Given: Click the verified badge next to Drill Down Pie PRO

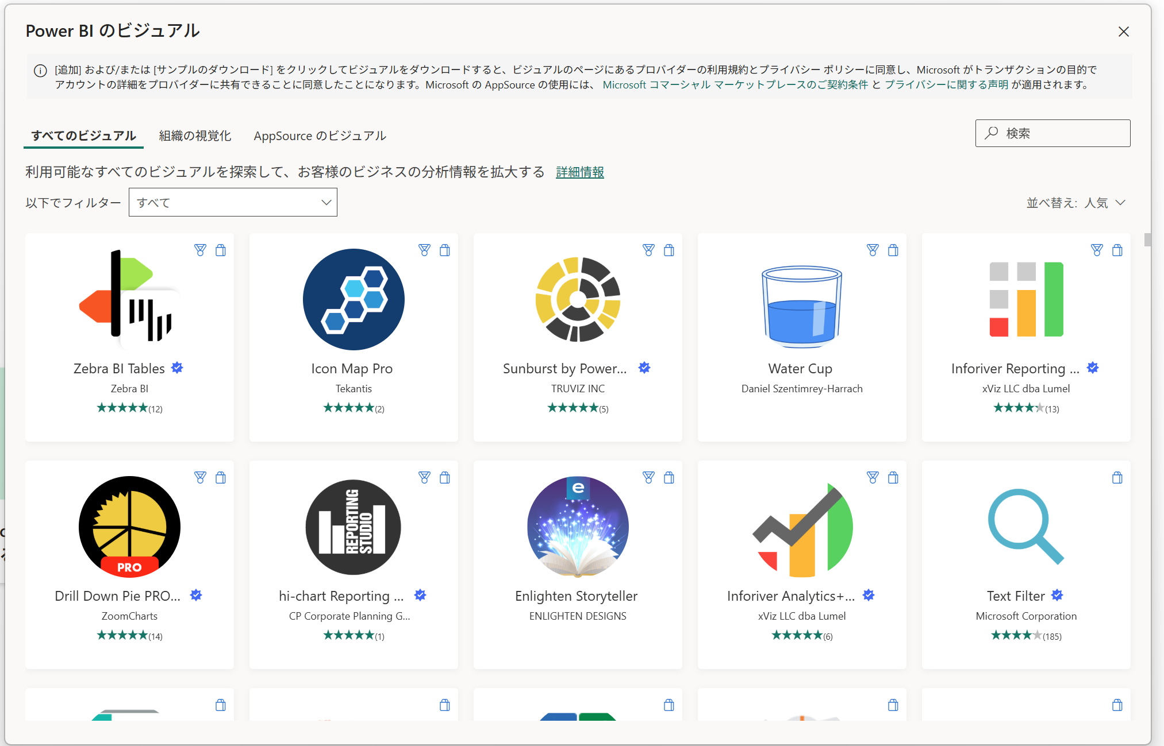Looking at the screenshot, I should [196, 595].
